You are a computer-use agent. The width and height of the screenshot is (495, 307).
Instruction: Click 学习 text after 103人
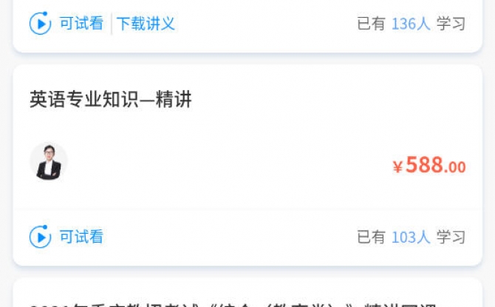451,237
